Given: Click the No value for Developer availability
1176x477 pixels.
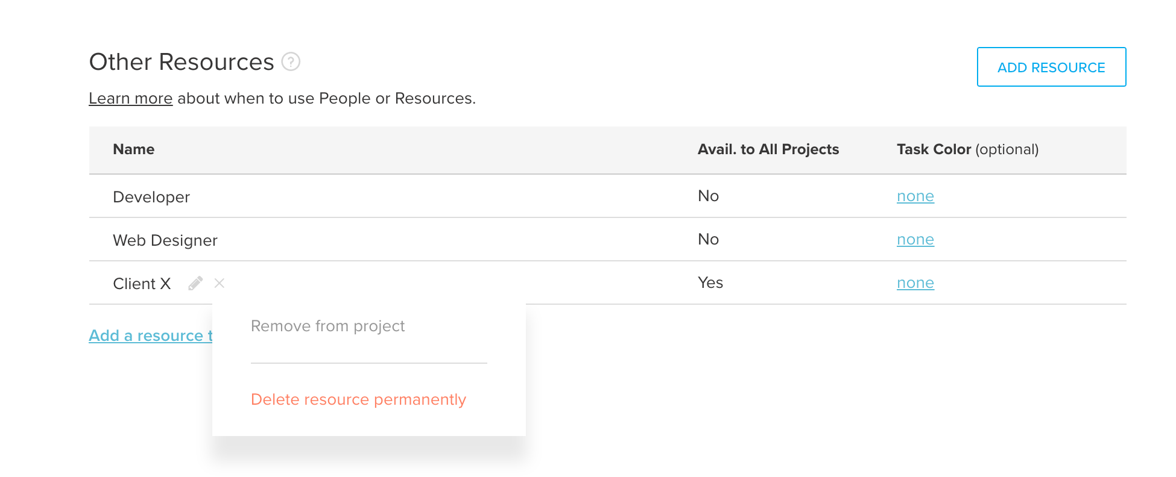Looking at the screenshot, I should [x=707, y=196].
